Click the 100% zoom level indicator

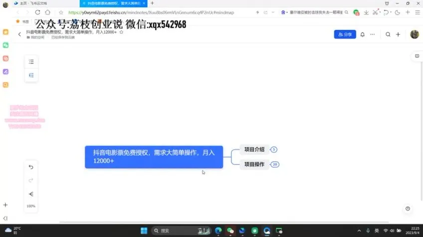(x=31, y=206)
